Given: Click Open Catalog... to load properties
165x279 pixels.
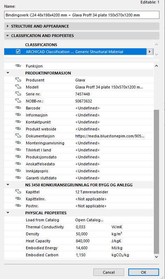Looking at the screenshot, I should tap(89, 220).
